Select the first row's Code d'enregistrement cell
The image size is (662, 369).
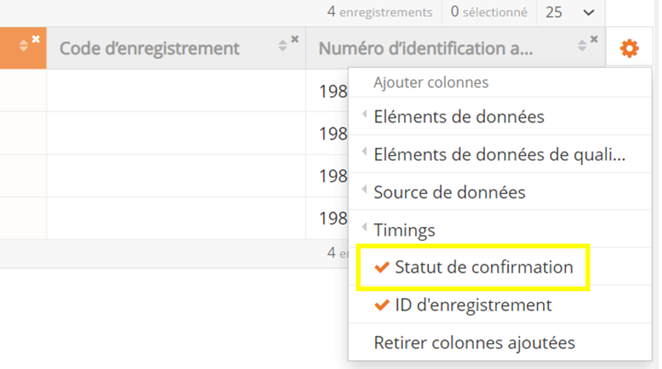(x=176, y=91)
